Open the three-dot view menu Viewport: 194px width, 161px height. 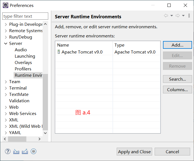189,16
